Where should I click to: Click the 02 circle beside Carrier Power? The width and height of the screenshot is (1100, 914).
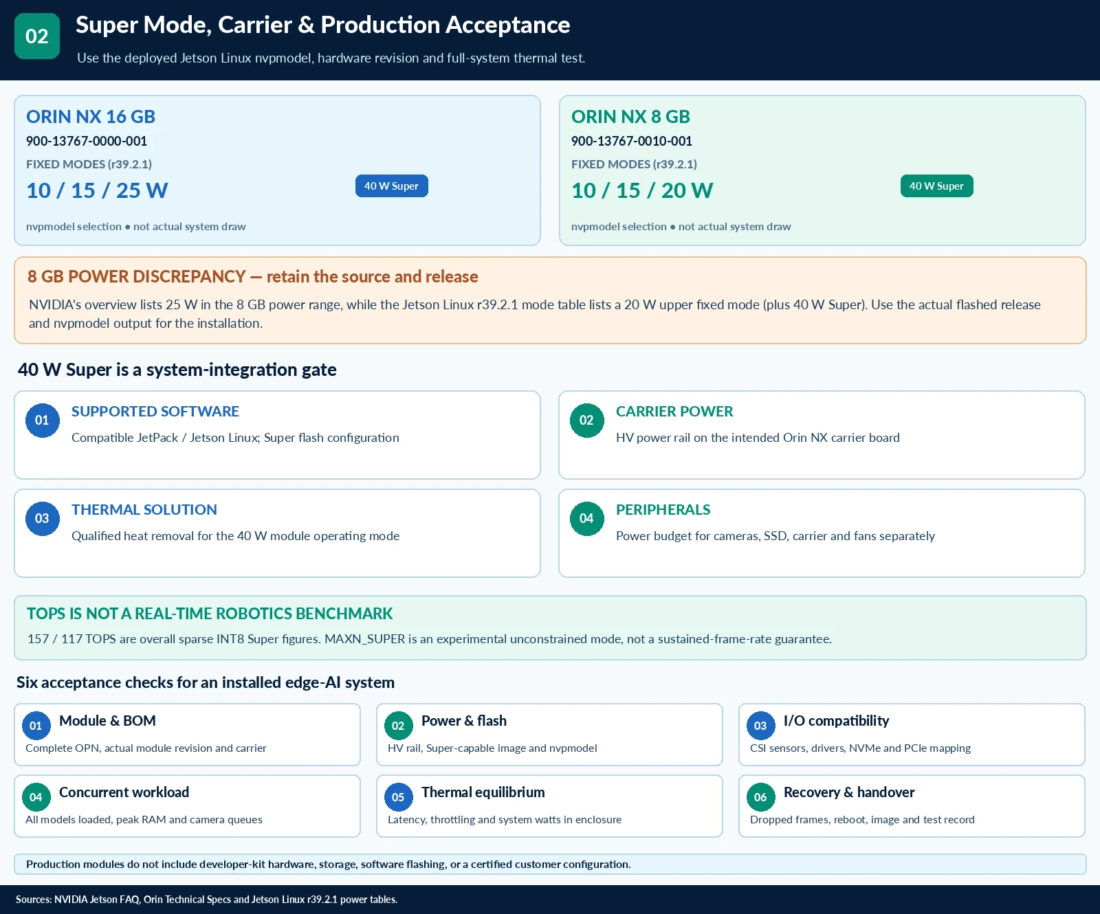tap(586, 420)
